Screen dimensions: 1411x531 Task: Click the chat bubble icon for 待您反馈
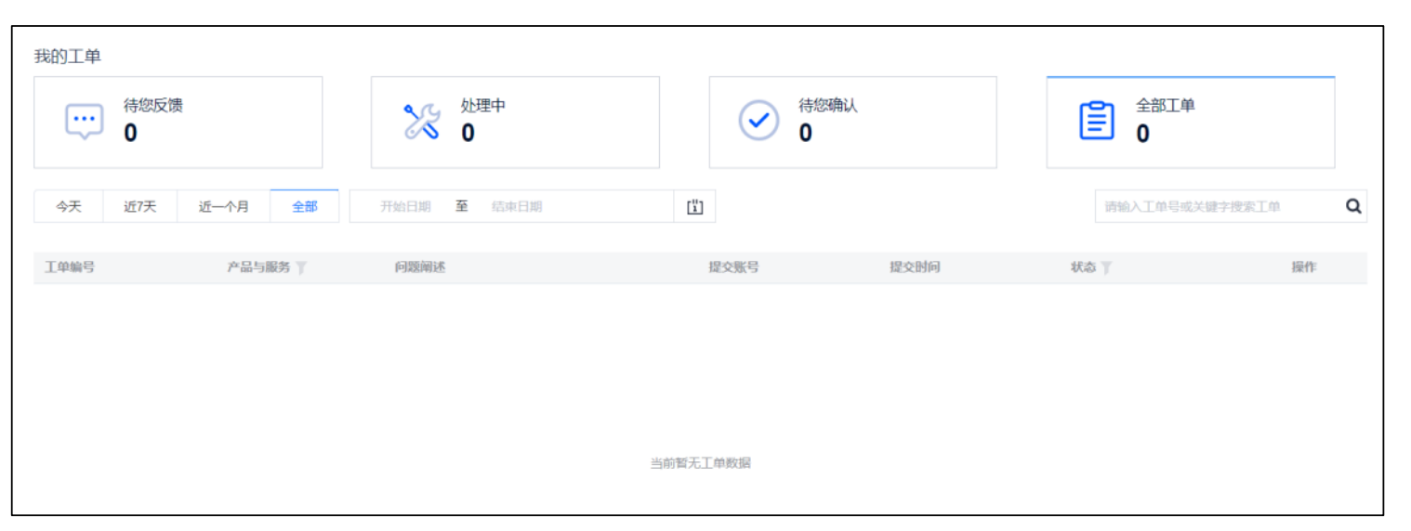85,122
